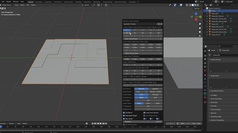Open the viewport Add menu
This screenshot has width=238, height=133.
pyautogui.click(x=28, y=5)
